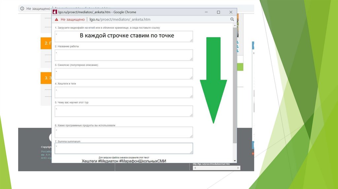Click the '5. Чему вас научил этот тур' field
Screen dimensions: 338x189
click(124, 111)
